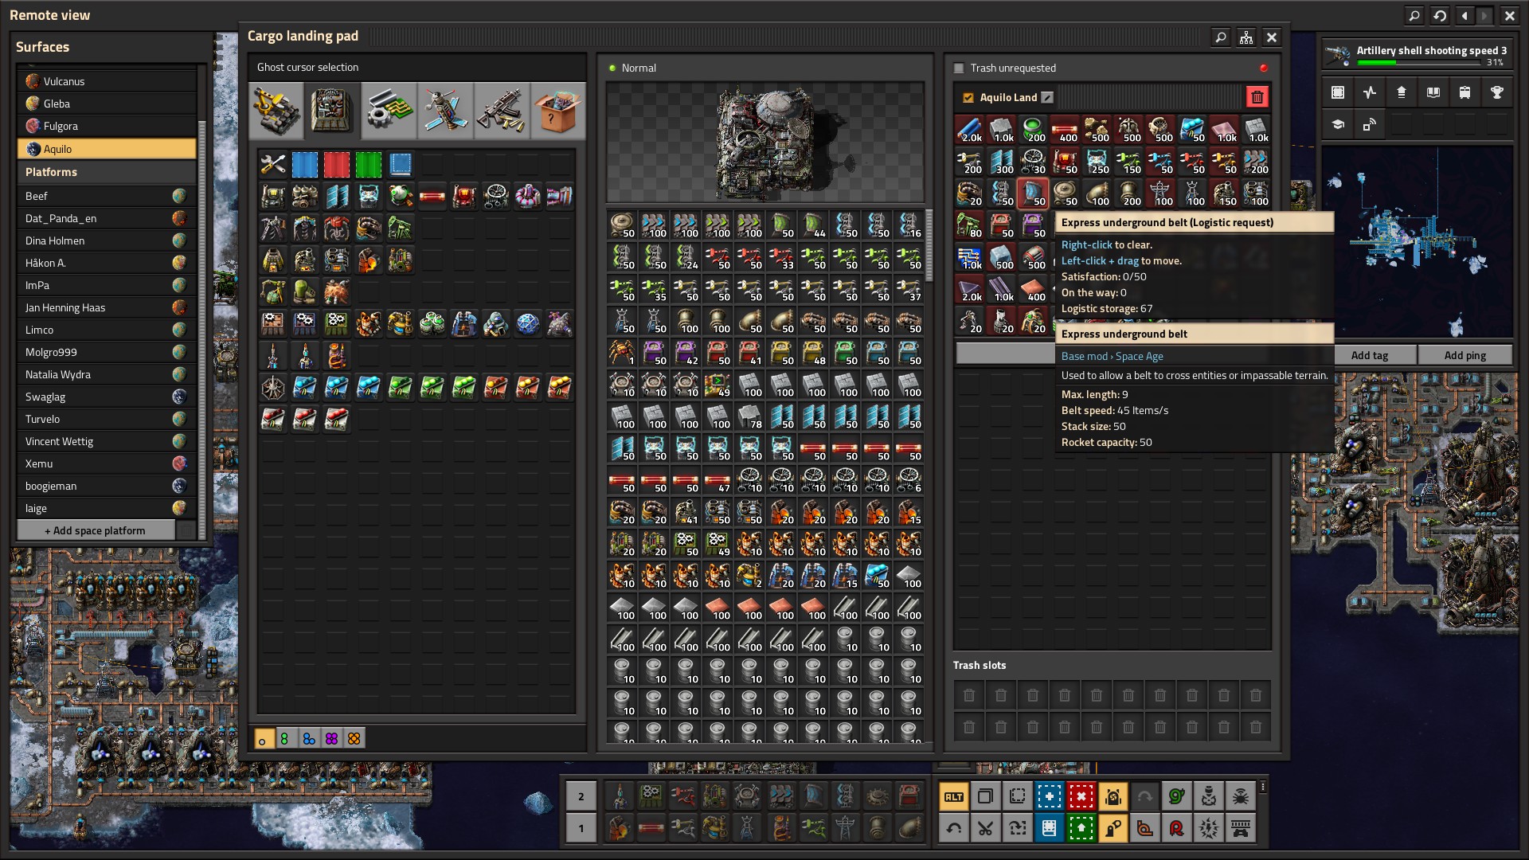The image size is (1529, 860).
Task: Open the Space item group tab
Action: (445, 111)
